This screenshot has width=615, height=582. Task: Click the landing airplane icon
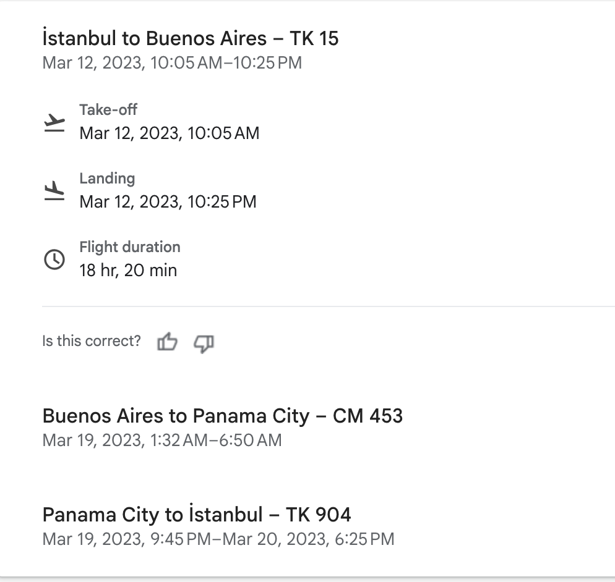click(x=54, y=191)
